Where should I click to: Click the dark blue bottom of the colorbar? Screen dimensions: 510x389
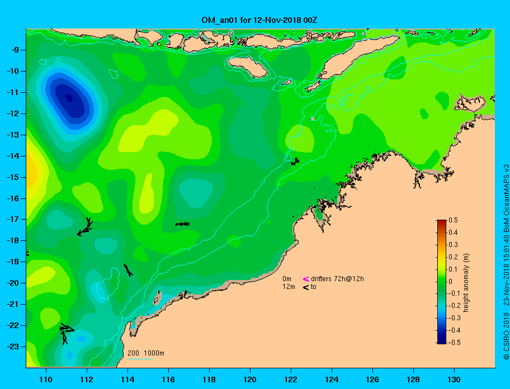tap(442, 341)
